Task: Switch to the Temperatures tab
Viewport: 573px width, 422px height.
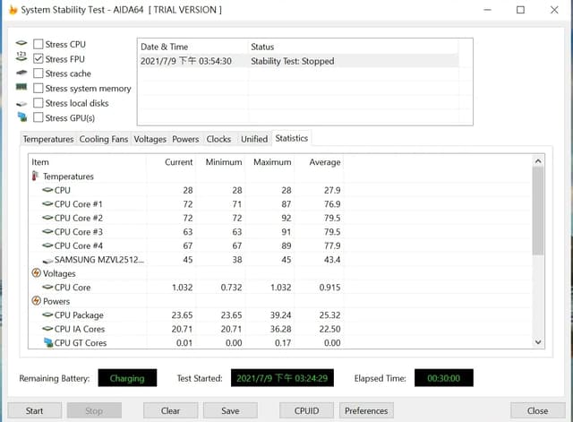Action: point(48,139)
